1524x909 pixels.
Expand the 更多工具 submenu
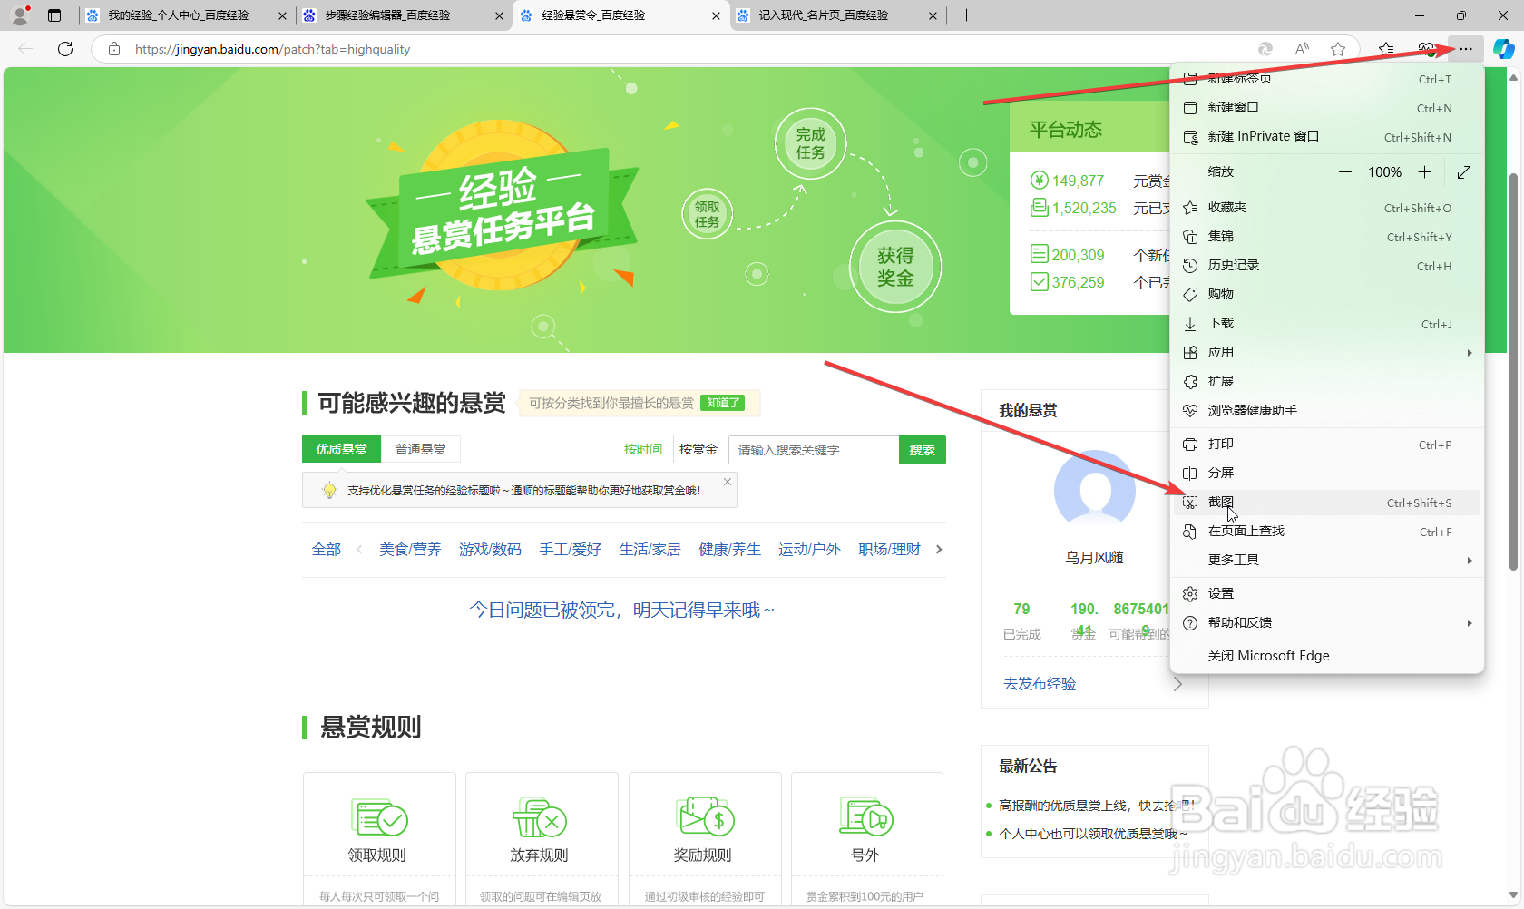(x=1327, y=561)
